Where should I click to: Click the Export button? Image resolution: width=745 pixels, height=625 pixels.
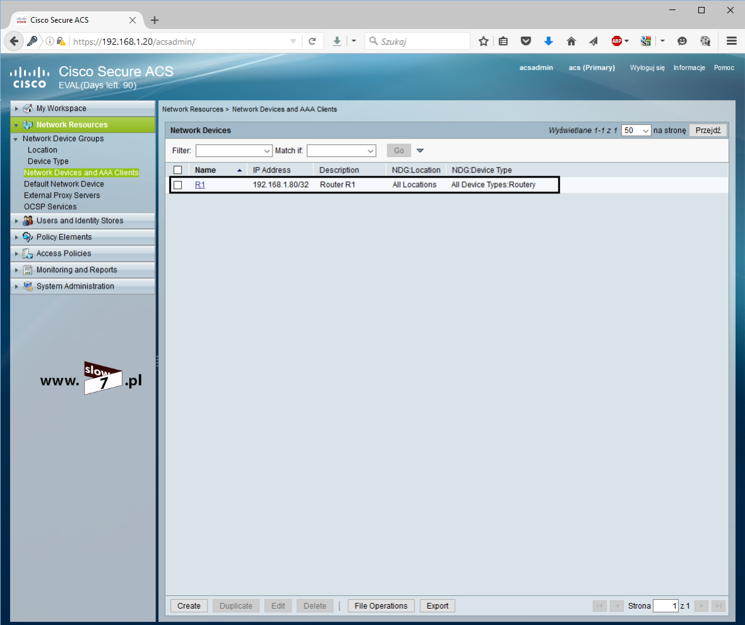coord(437,606)
